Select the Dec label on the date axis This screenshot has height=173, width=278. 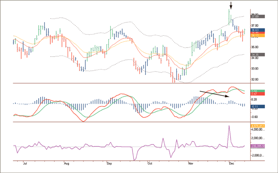click(231, 163)
